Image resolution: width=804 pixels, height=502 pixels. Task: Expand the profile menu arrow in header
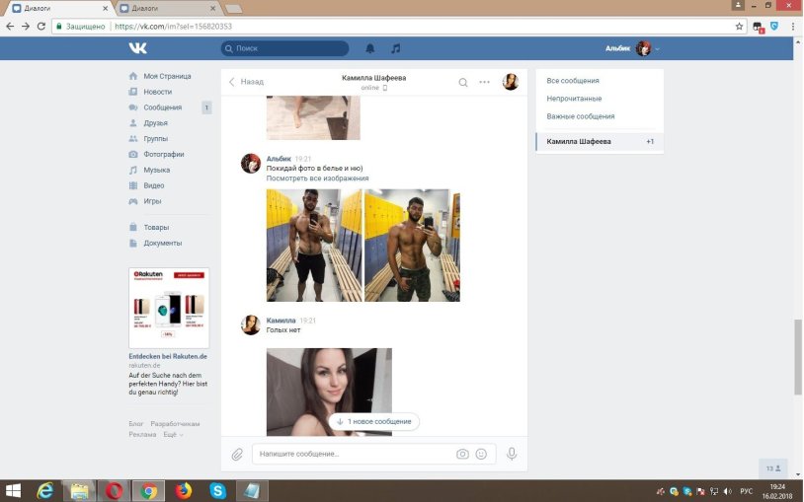click(x=658, y=49)
